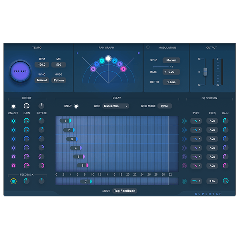Toggle tap 6 on/off button
Screen dimensions: 239x239
14,166
